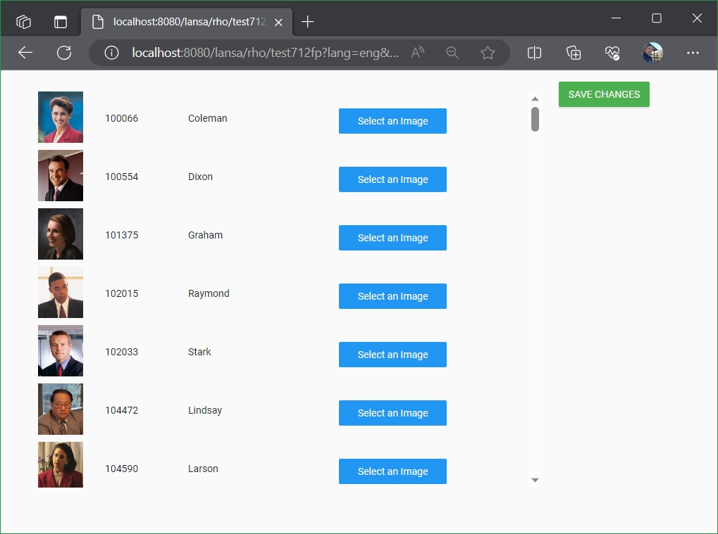Activate the Read aloud icon
Viewport: 718px width, 534px height.
click(x=418, y=53)
